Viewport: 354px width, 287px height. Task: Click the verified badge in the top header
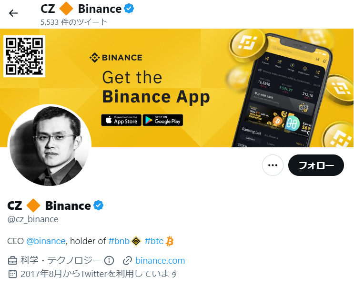pyautogui.click(x=129, y=9)
